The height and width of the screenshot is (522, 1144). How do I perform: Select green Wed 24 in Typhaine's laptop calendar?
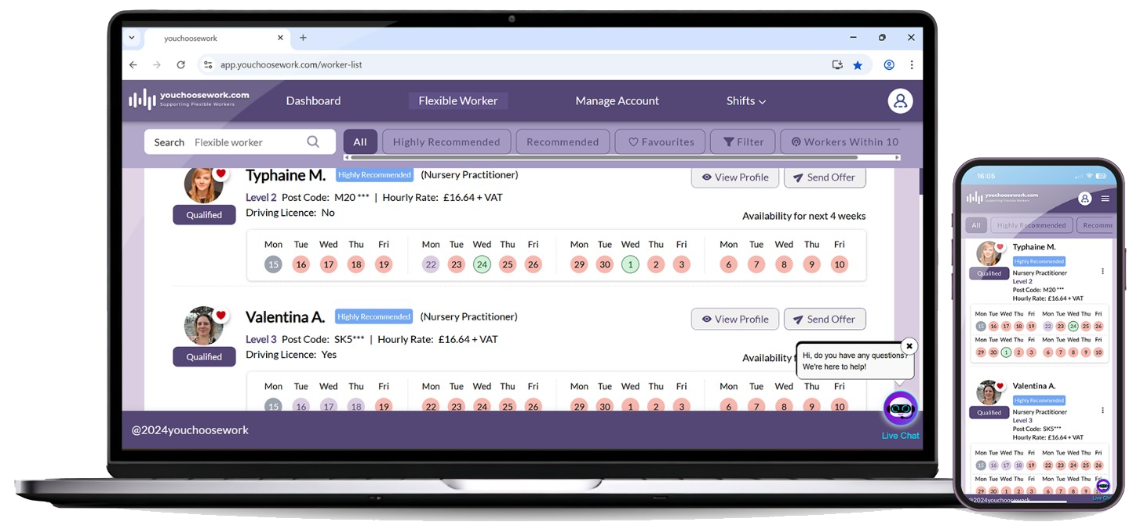482,265
